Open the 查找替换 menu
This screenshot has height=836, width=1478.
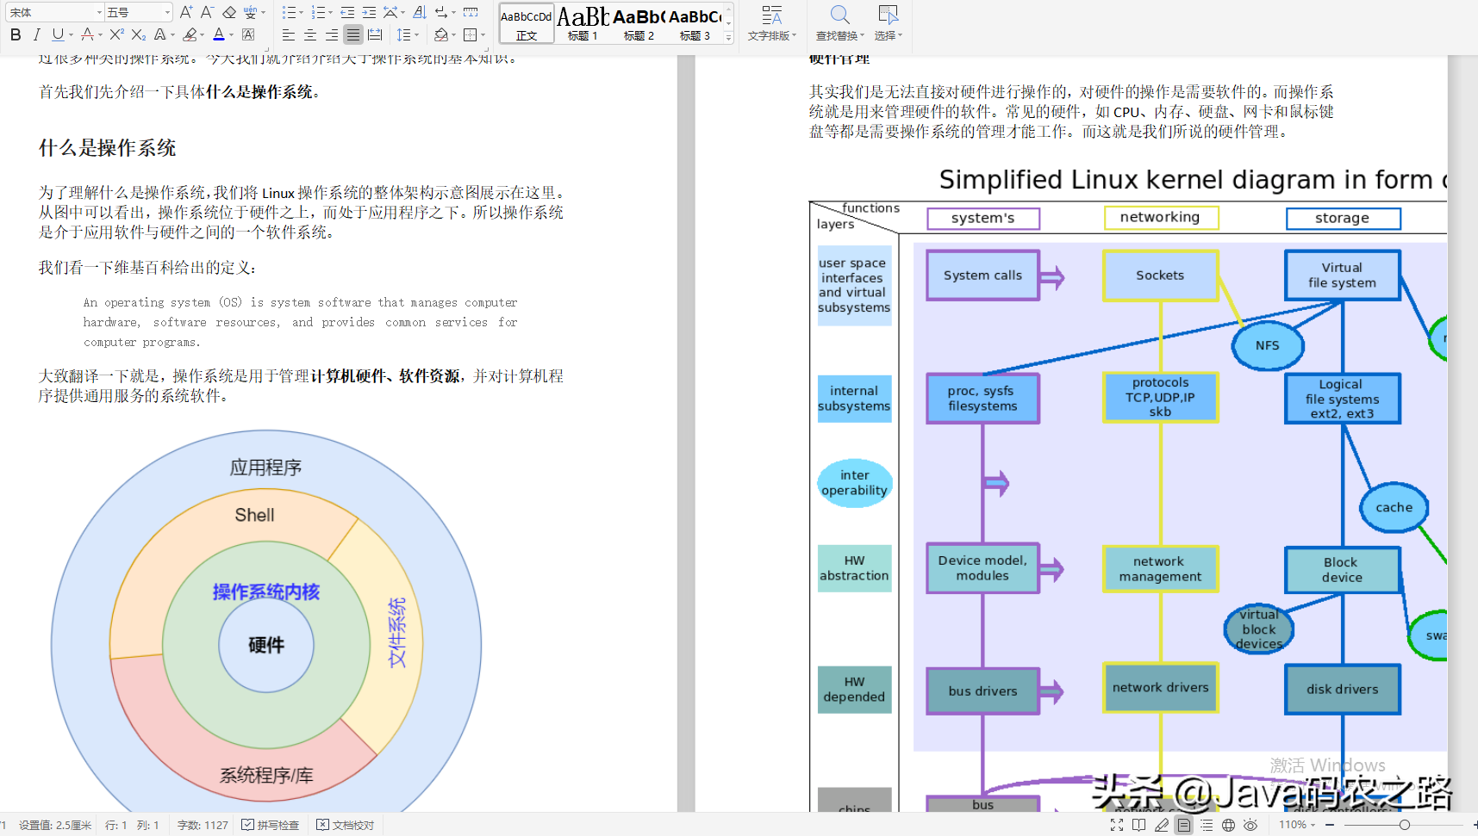pyautogui.click(x=840, y=23)
